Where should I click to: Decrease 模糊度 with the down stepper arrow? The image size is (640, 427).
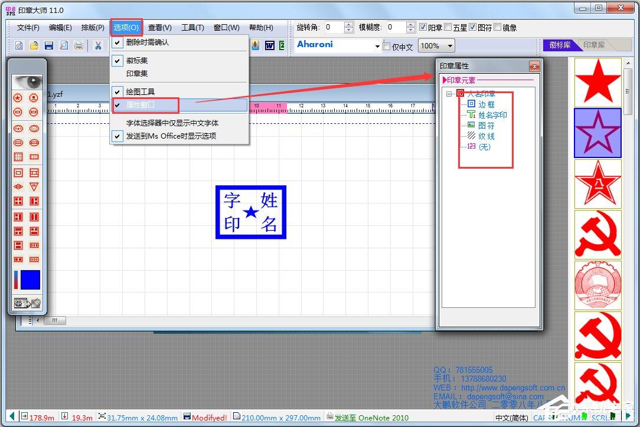pos(410,30)
